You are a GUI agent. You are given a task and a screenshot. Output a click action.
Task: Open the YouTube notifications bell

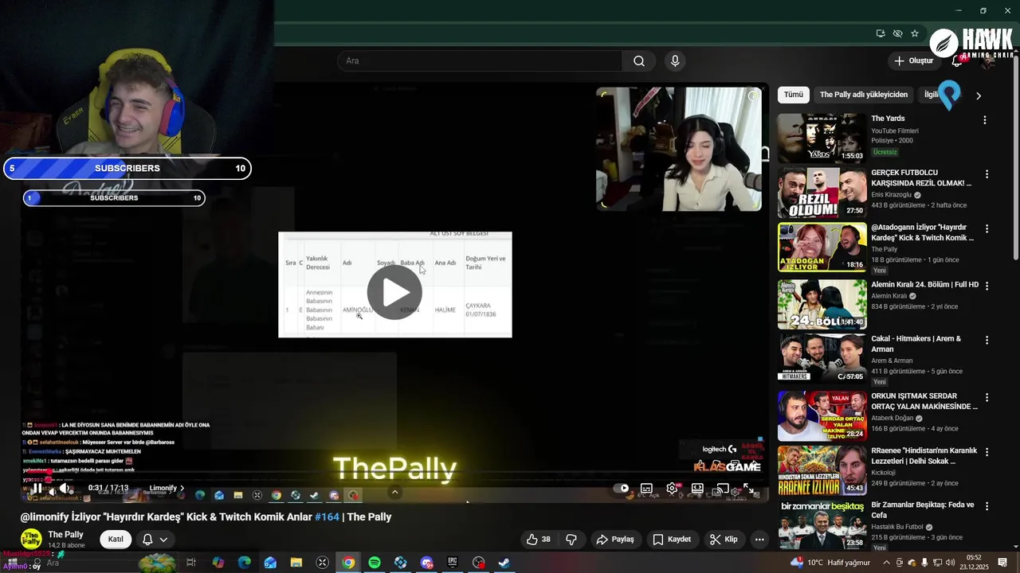click(x=957, y=61)
